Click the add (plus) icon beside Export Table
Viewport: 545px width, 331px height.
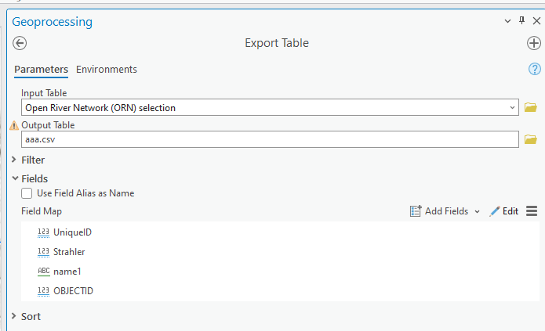click(x=533, y=44)
